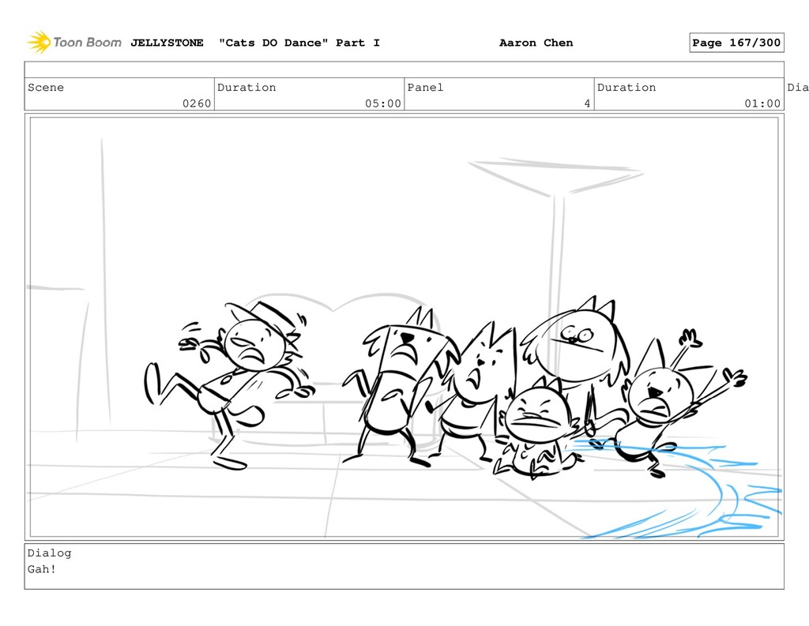Image resolution: width=809 pixels, height=626 pixels.
Task: Click the Scene header label
Action: point(46,87)
